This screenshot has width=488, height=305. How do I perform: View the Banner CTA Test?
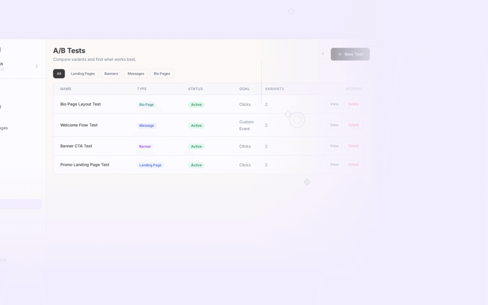(x=334, y=146)
